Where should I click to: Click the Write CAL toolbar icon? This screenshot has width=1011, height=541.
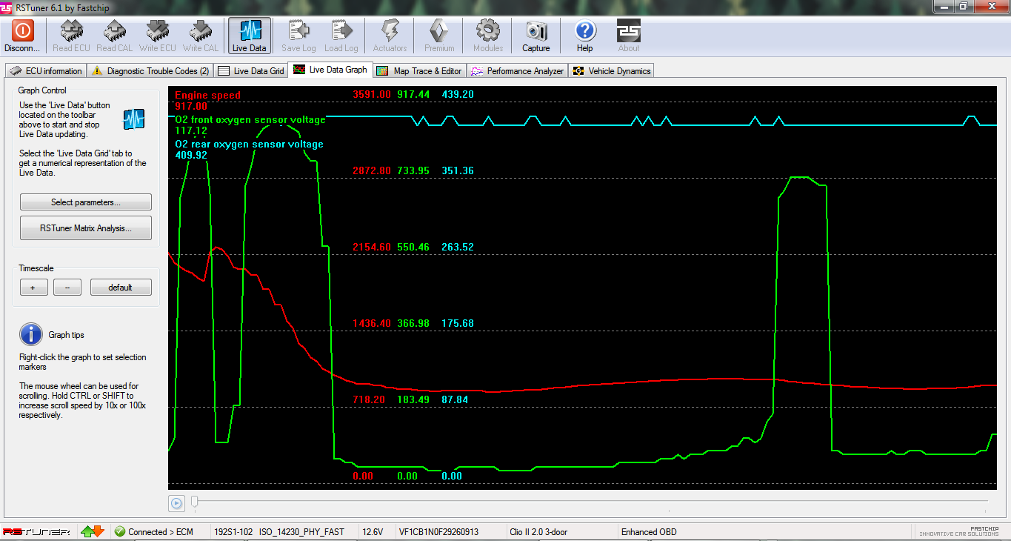(x=200, y=31)
